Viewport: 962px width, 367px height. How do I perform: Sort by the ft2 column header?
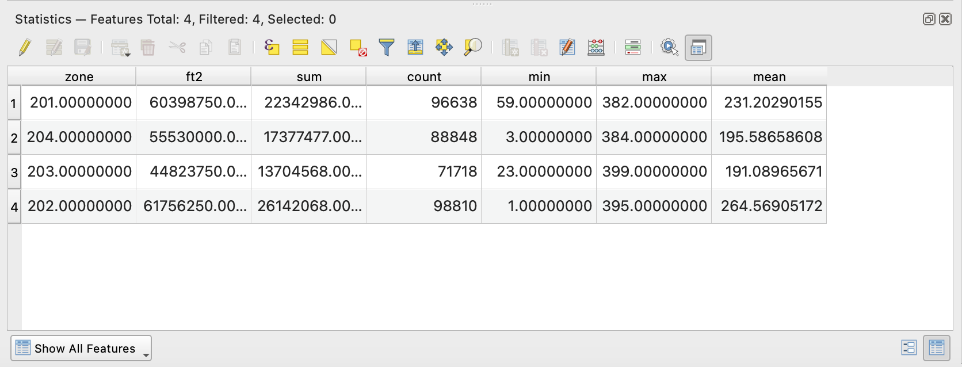click(194, 77)
